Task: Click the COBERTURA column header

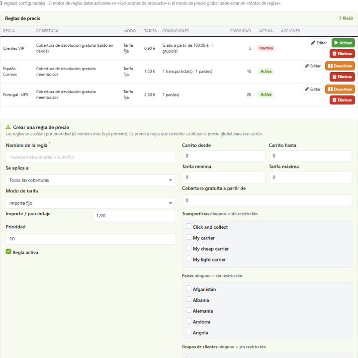Action: (x=47, y=31)
